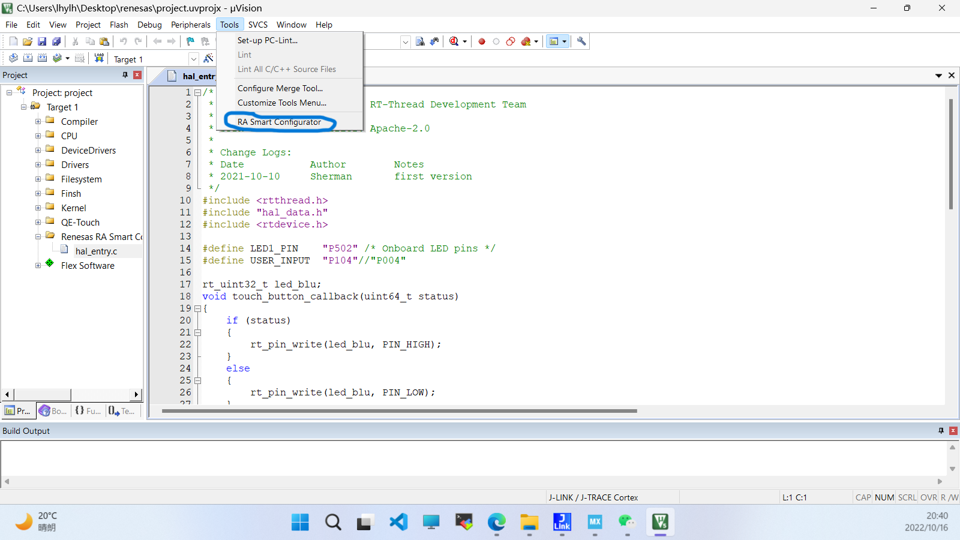
Task: Open the Debug menu
Action: click(x=149, y=25)
